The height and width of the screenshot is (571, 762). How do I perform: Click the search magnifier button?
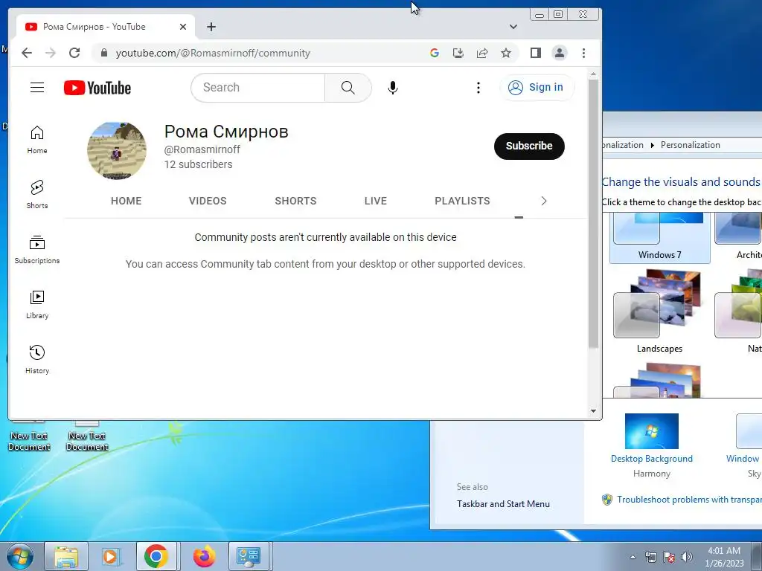point(348,88)
